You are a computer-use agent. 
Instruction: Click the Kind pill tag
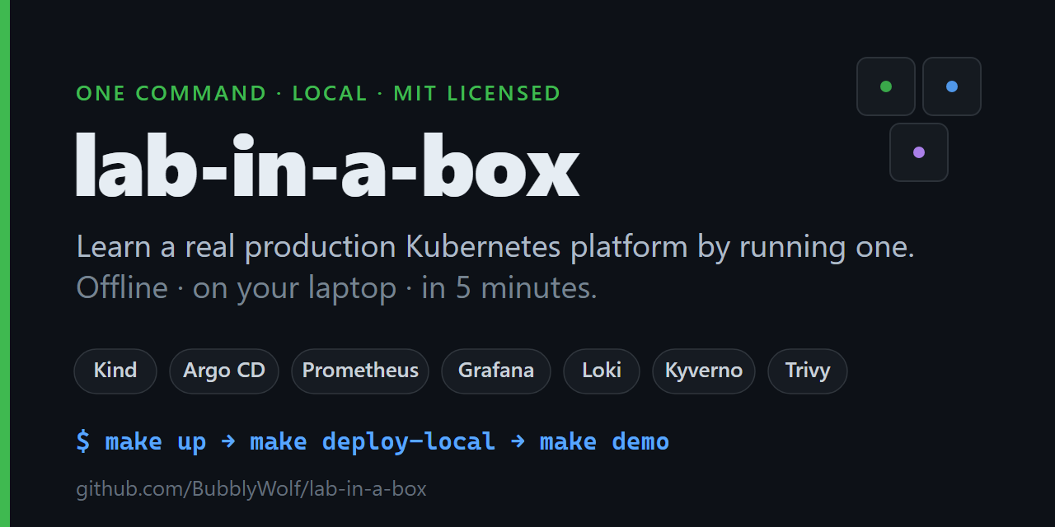click(115, 371)
